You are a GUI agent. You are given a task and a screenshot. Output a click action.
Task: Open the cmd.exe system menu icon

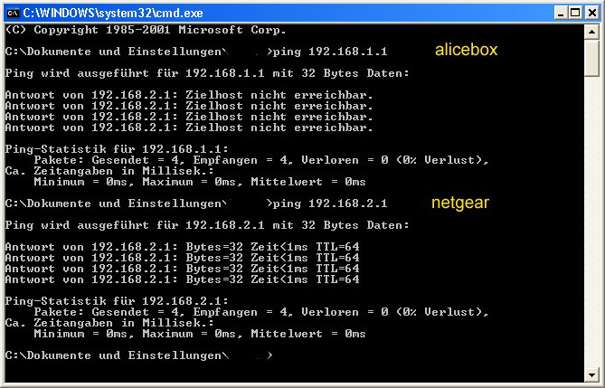pyautogui.click(x=12, y=12)
